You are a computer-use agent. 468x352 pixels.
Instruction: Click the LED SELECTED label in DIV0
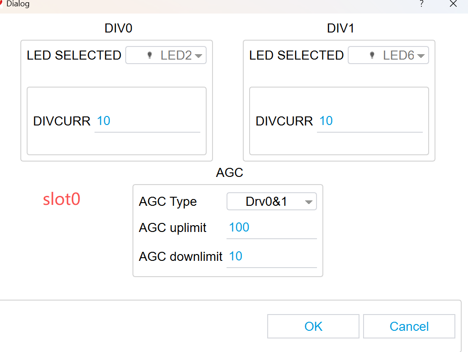pyautogui.click(x=74, y=56)
